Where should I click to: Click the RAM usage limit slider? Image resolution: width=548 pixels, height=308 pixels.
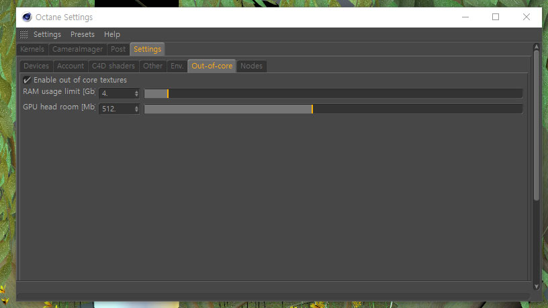[x=333, y=93]
